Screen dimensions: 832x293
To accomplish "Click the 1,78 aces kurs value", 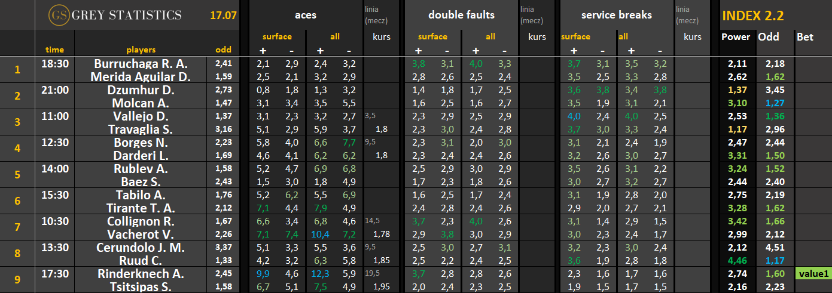I will point(382,234).
